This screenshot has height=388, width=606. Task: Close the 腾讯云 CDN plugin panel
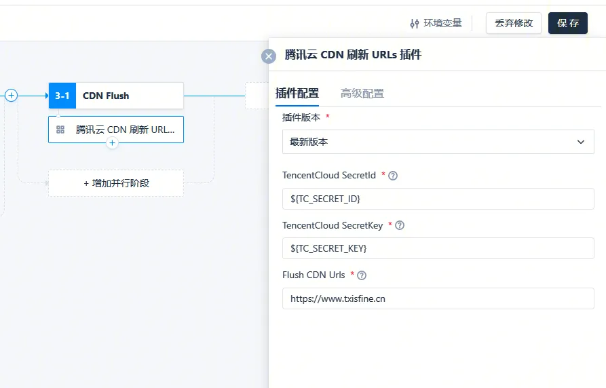[269, 56]
